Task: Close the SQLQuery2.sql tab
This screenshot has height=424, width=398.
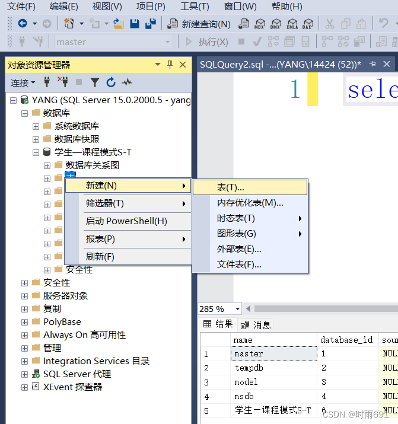Action: pos(387,64)
